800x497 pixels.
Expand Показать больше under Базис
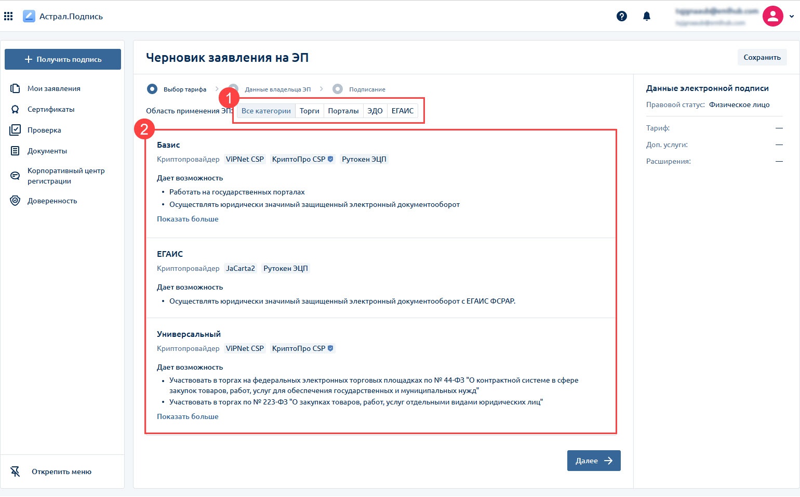click(x=188, y=219)
